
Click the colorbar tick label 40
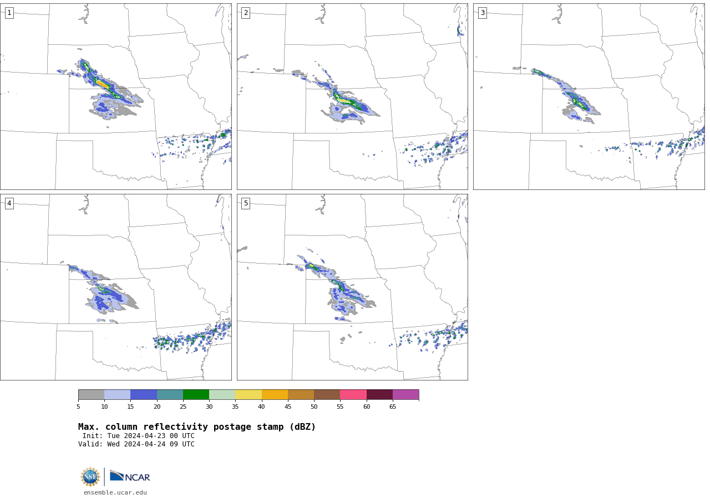(261, 407)
